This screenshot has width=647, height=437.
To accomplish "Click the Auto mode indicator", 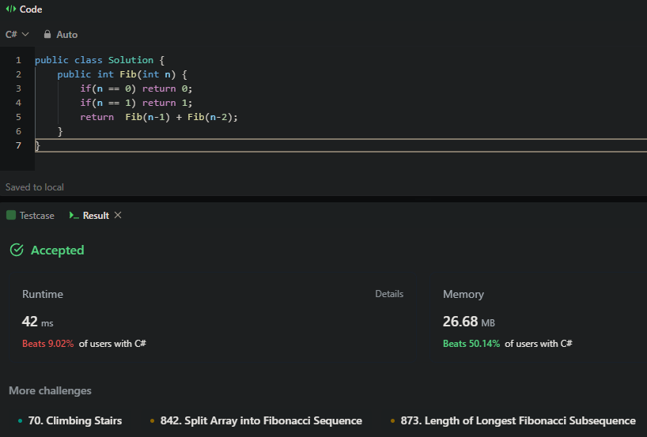I will coord(66,35).
